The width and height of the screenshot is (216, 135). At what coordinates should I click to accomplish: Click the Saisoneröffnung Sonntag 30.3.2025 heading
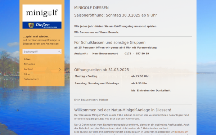116,15
